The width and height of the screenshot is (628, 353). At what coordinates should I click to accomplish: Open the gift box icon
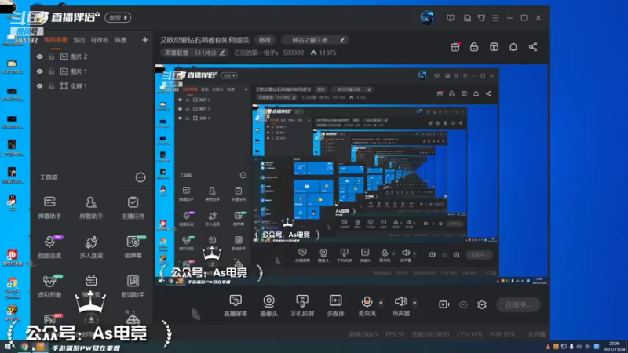[x=455, y=47]
